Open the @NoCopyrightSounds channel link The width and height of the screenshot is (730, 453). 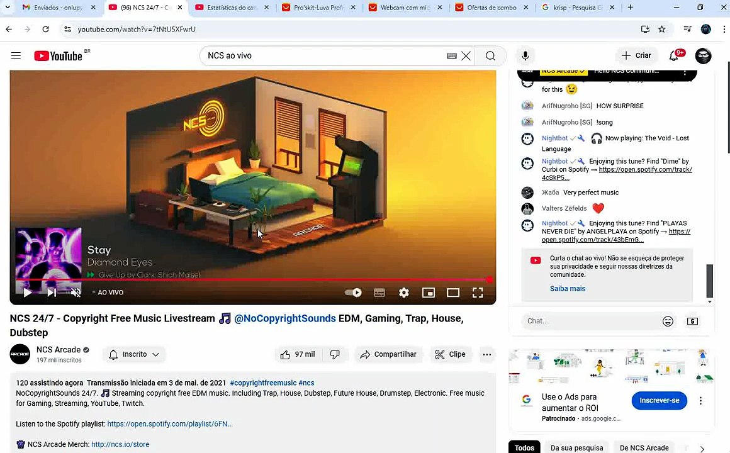(x=284, y=318)
